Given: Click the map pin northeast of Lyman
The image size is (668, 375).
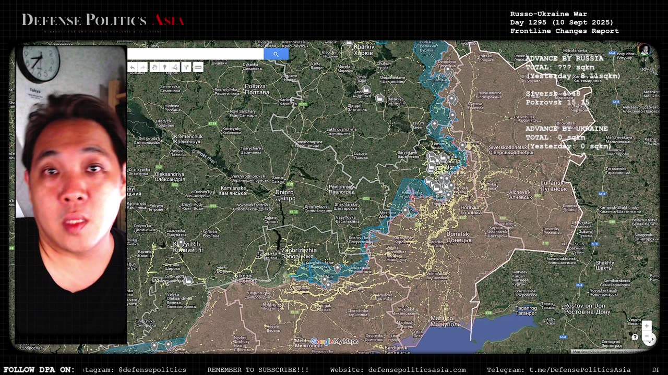Looking at the screenshot, I should tap(461, 146).
